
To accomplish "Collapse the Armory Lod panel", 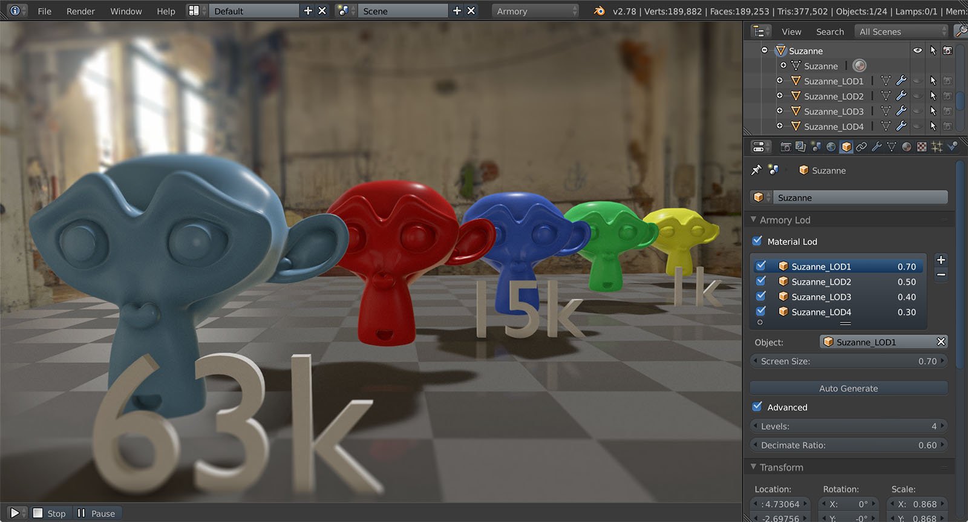I will 753,220.
